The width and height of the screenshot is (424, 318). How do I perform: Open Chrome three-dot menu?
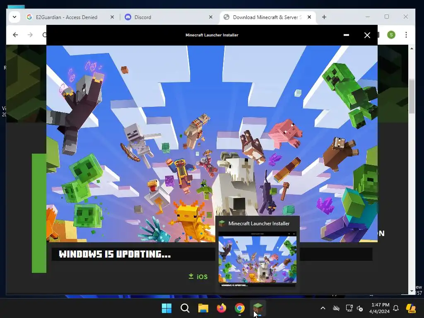click(406, 35)
